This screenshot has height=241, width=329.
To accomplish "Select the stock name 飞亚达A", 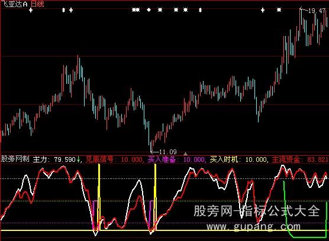I will click(x=14, y=4).
